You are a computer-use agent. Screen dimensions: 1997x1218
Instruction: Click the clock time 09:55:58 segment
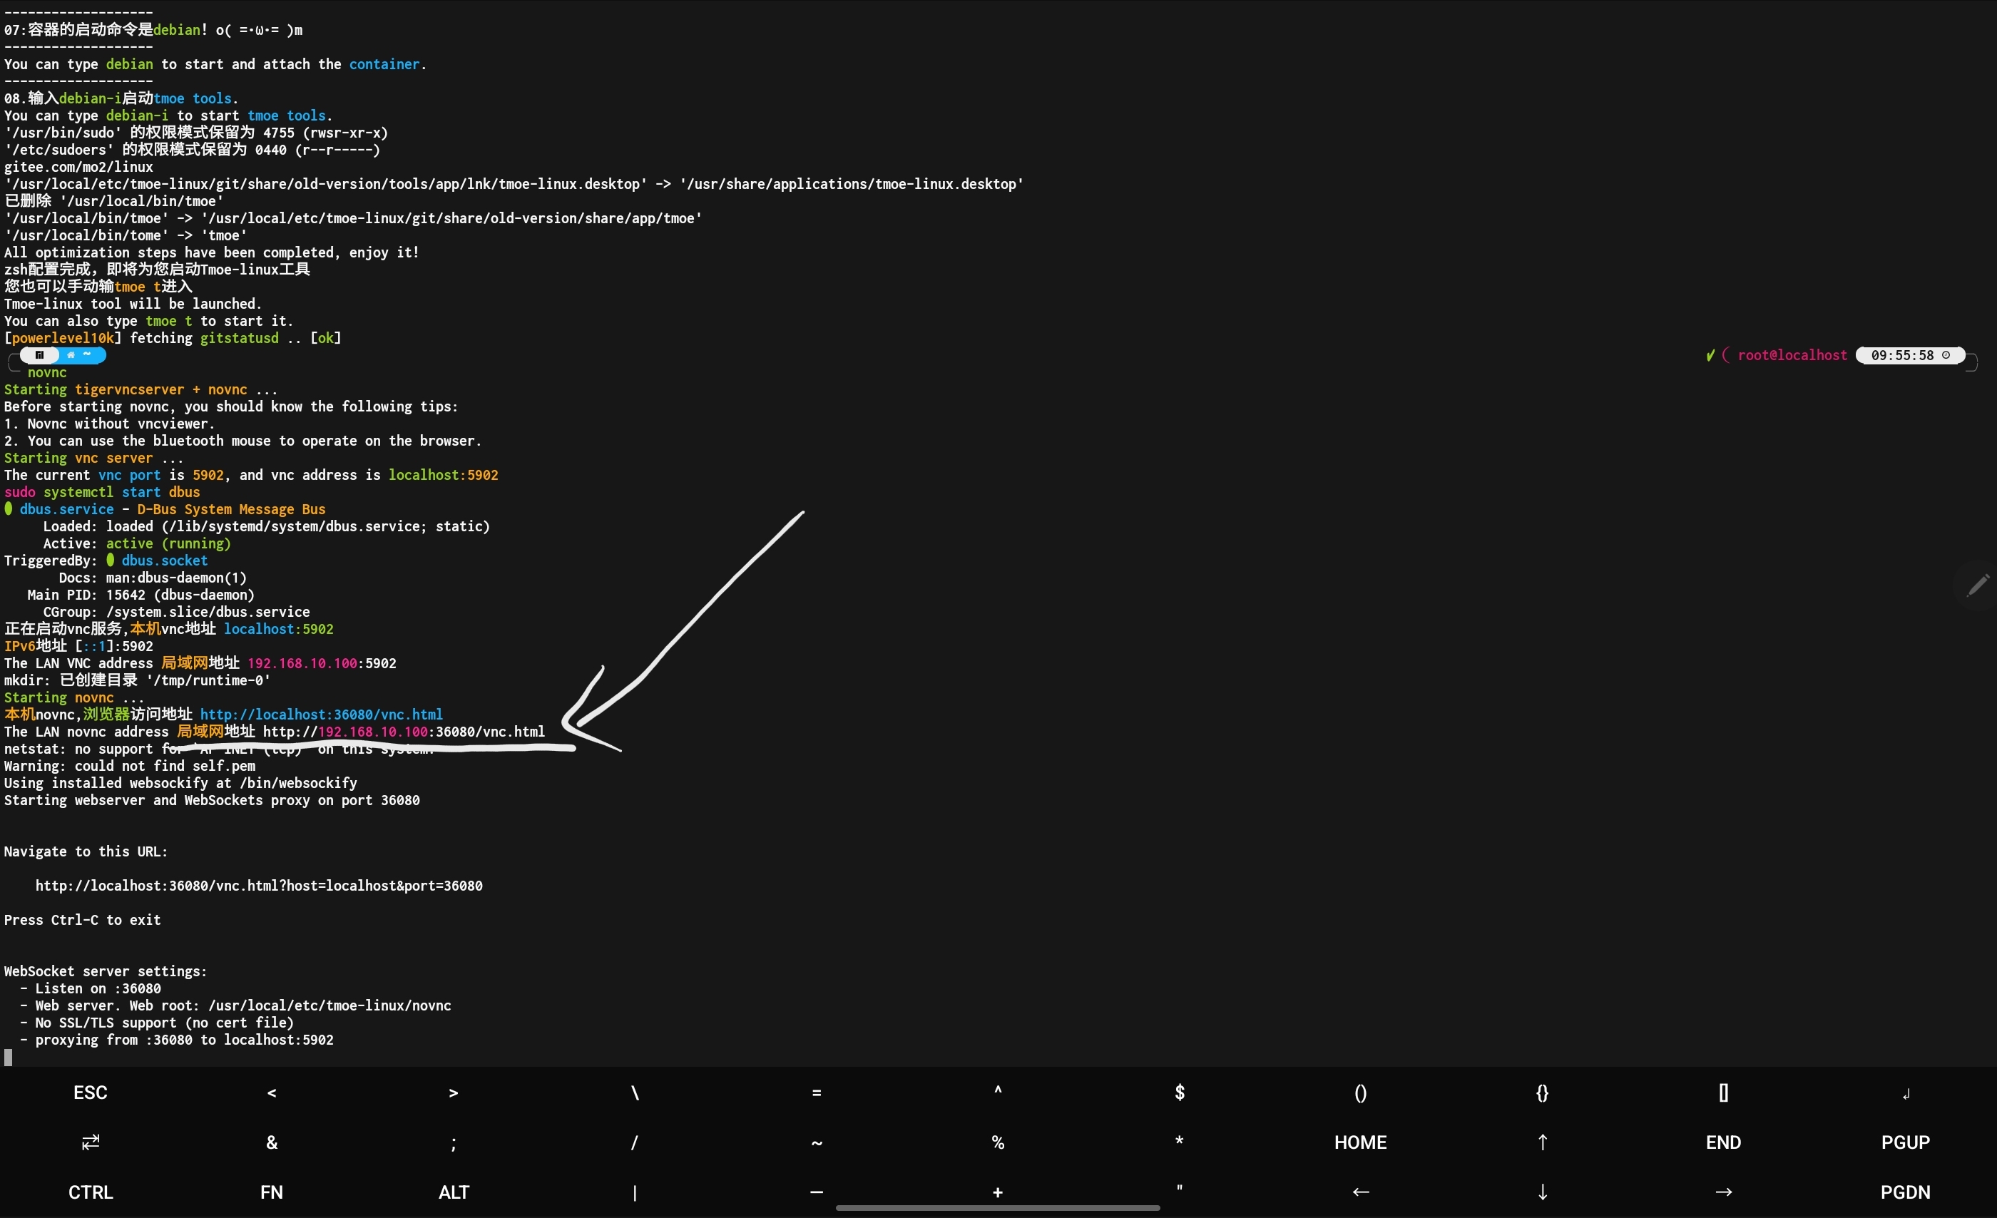click(x=1909, y=355)
